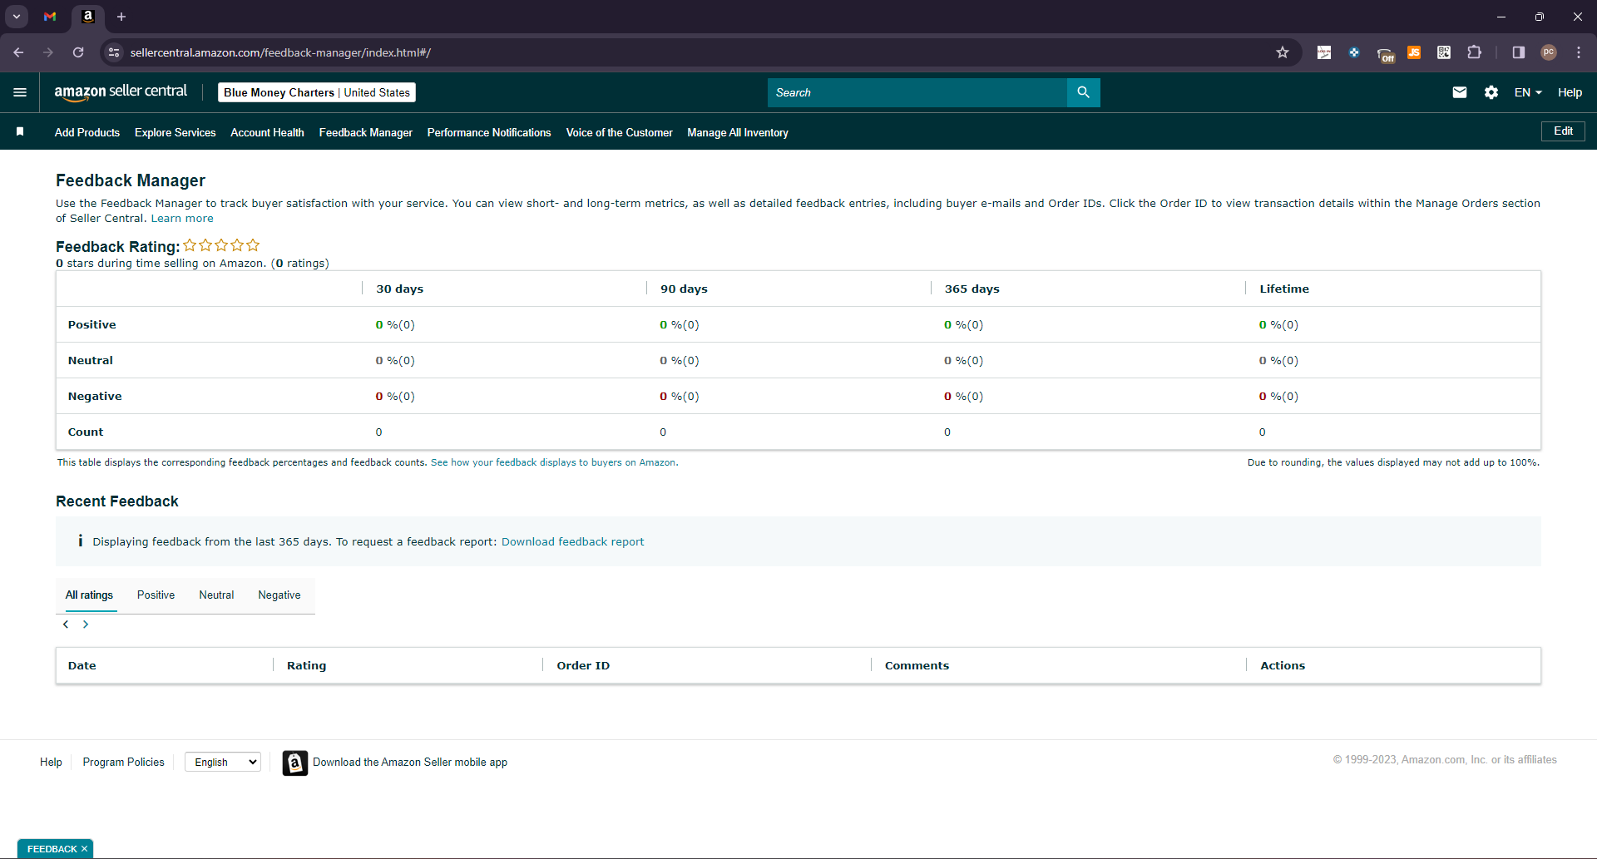Screen dimensions: 1597x859
Task: View site information icon in address bar
Action: click(114, 52)
